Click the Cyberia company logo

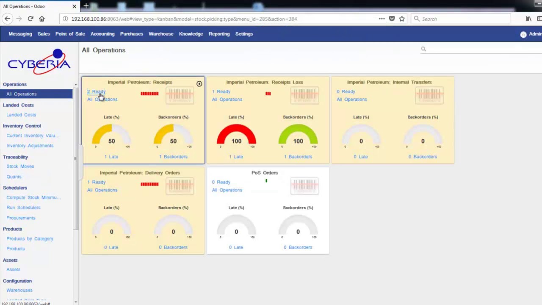point(39,62)
